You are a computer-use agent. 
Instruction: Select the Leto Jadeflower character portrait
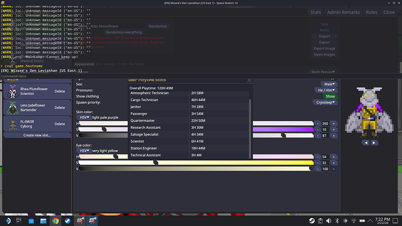(13, 108)
